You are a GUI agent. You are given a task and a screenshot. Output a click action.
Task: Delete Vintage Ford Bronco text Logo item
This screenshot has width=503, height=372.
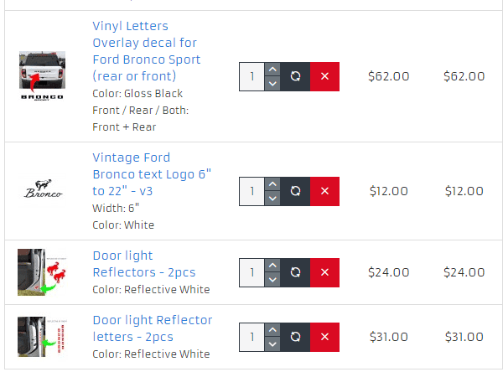point(324,191)
